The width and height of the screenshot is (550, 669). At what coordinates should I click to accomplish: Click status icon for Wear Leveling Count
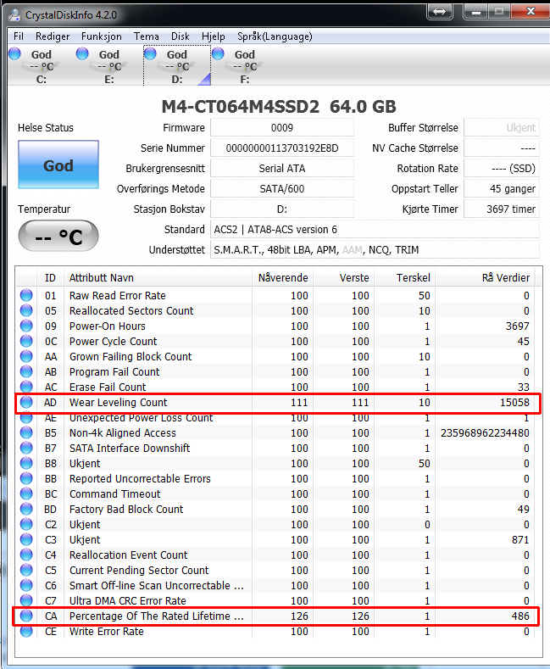point(26,403)
